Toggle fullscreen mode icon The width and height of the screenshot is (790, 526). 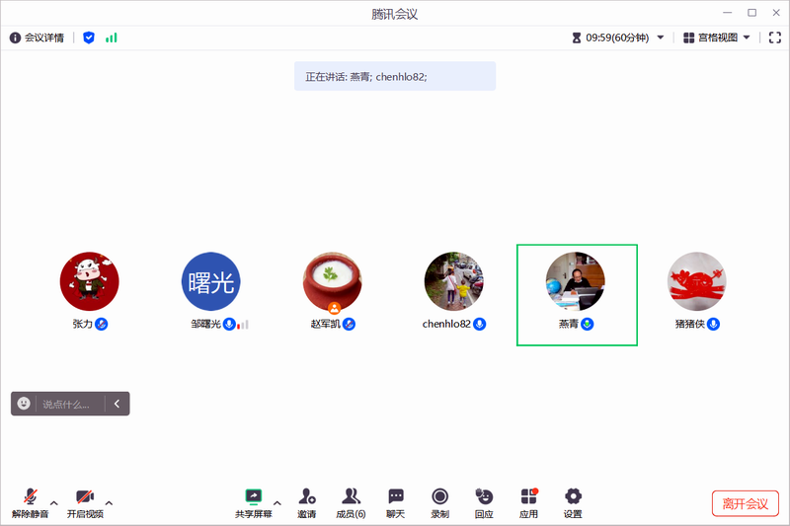pos(775,38)
